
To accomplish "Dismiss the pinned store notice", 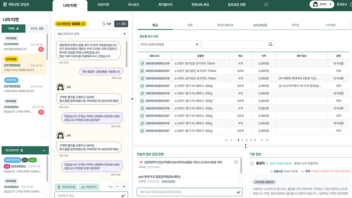I will tap(236, 162).
